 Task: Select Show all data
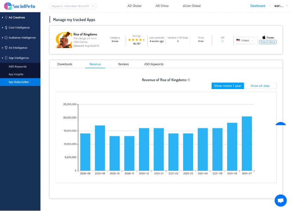(260, 86)
